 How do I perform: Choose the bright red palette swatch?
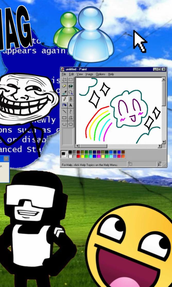tap(78, 156)
